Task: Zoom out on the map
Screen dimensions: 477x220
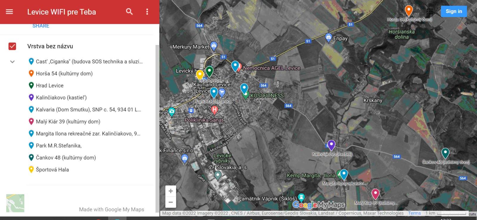Action: (171, 202)
